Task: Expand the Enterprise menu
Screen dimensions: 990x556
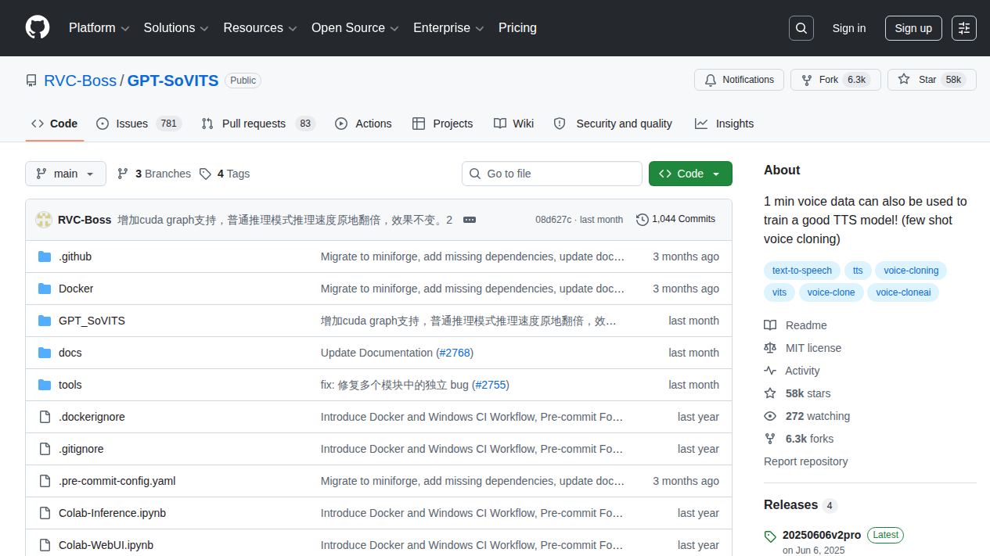Action: click(x=448, y=28)
